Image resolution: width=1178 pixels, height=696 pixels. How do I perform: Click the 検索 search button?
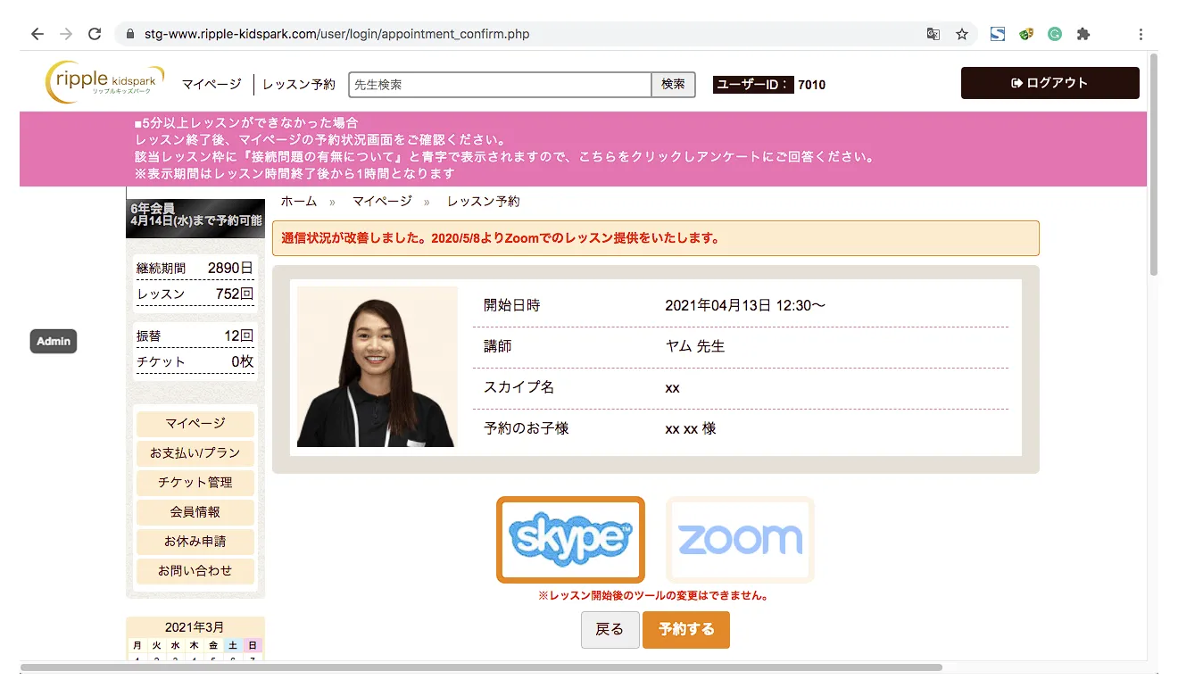[673, 85]
